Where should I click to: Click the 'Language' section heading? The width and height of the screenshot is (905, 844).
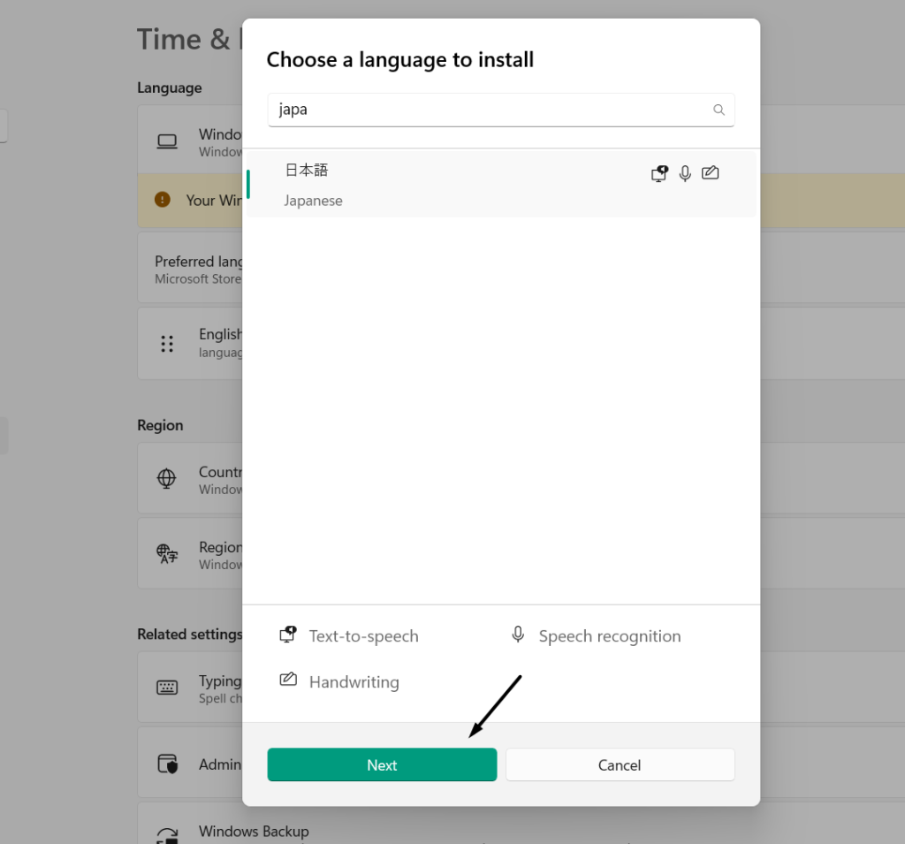170,87
